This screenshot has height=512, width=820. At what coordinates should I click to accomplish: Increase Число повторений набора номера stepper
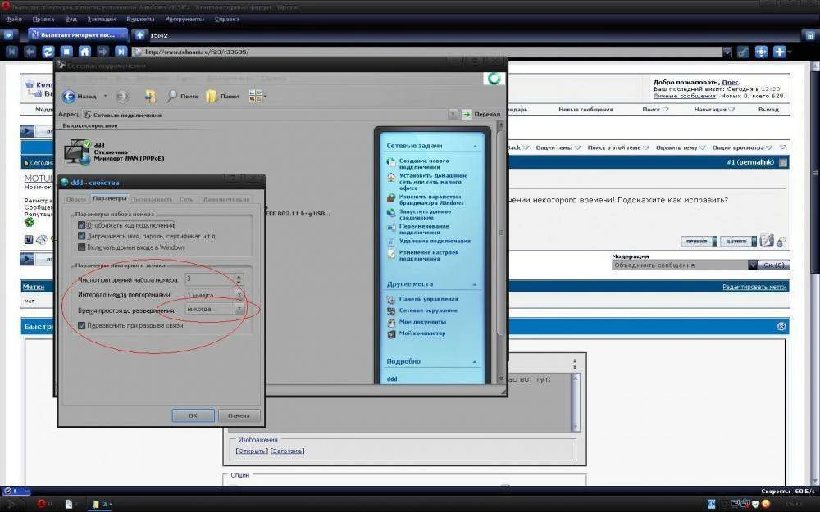click(239, 276)
